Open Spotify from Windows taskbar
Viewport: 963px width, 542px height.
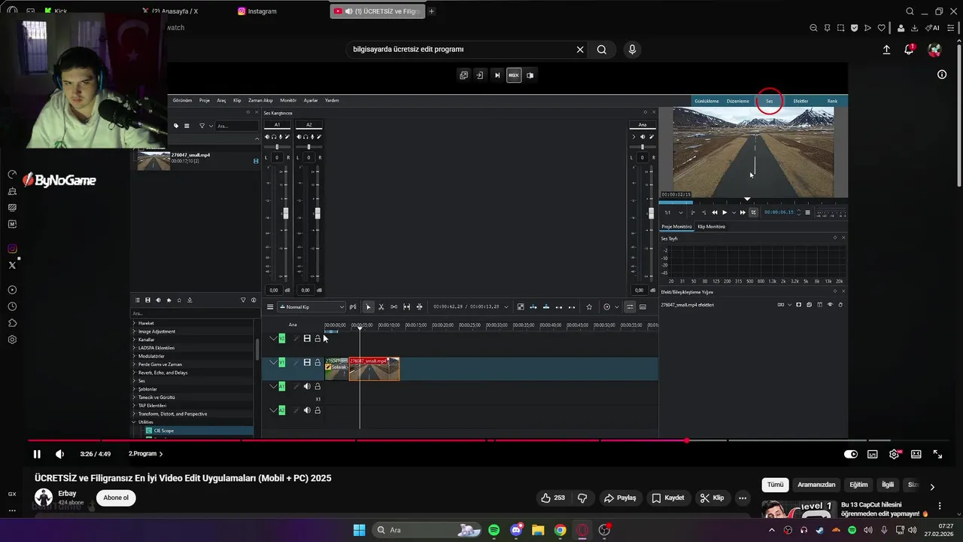(x=494, y=530)
